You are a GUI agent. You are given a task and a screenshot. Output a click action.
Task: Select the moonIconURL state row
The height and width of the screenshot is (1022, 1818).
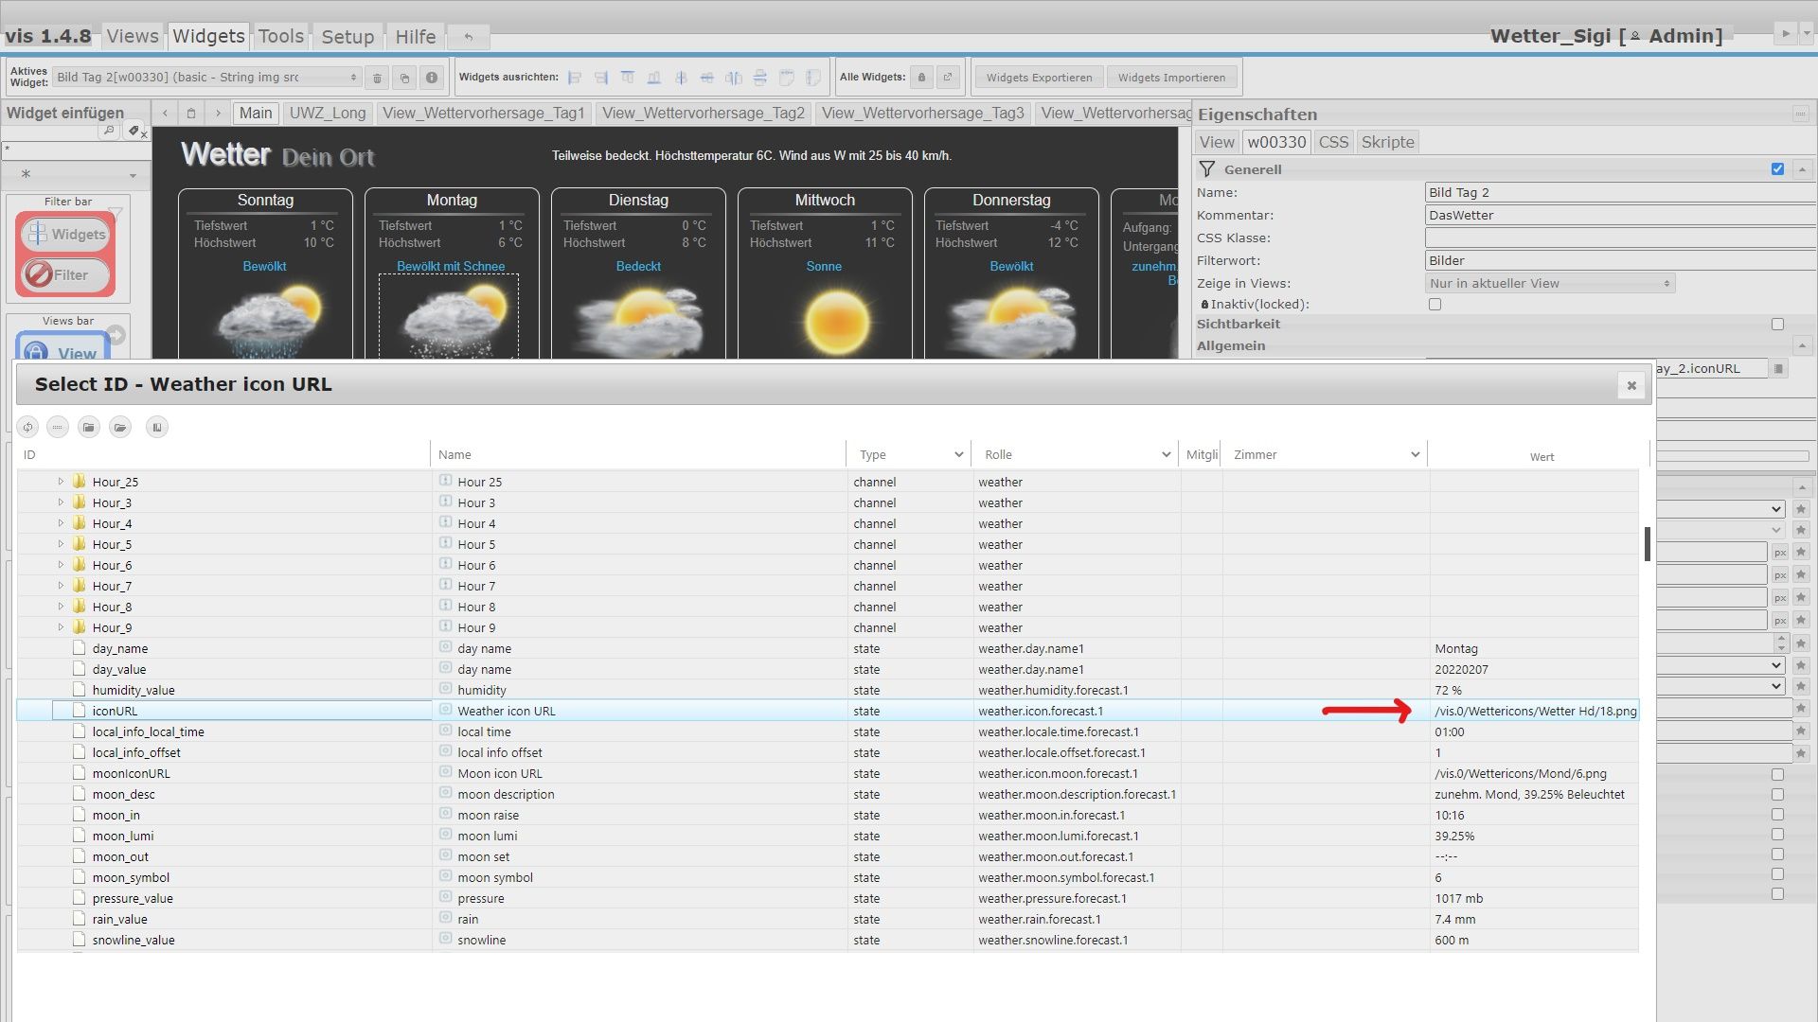coord(132,774)
